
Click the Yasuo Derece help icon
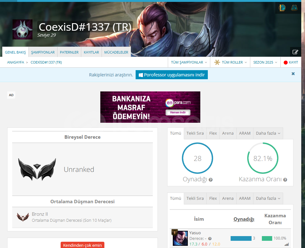point(210,239)
